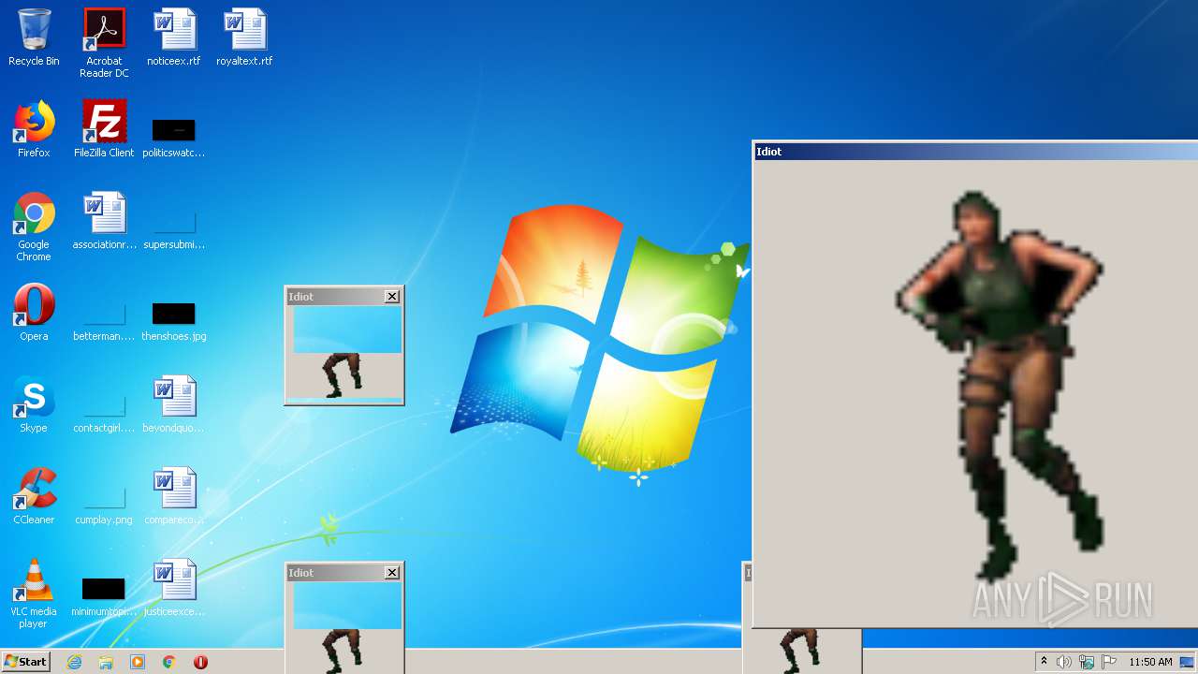Select the associationr... Word document
The height and width of the screenshot is (674, 1198).
click(104, 221)
